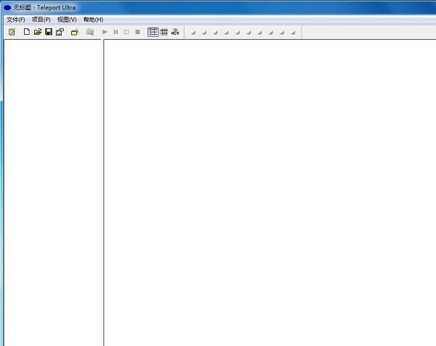Open the 项目(P) menu
The image size is (436, 346).
tap(41, 20)
